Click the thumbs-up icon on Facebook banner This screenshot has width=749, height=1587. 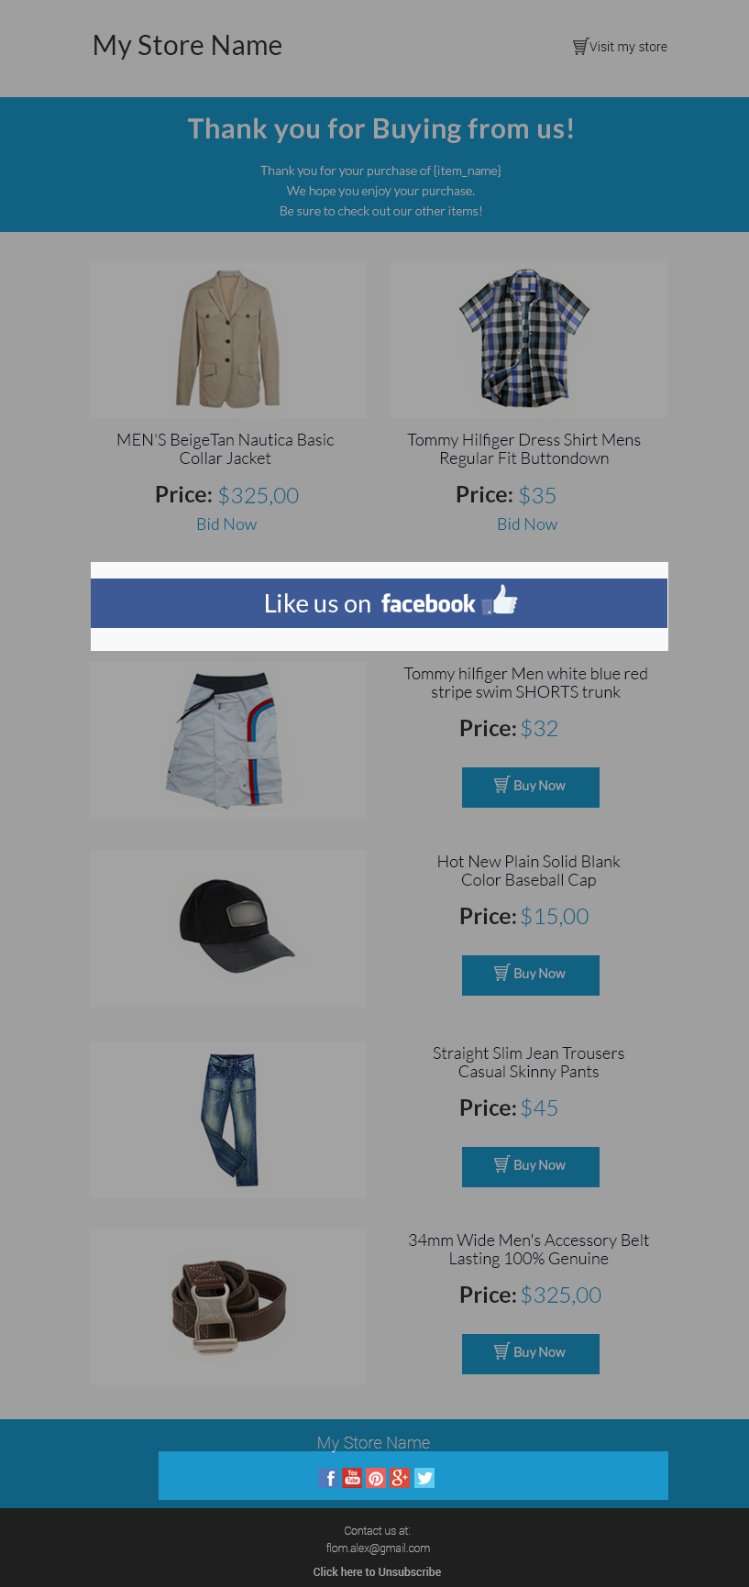click(x=501, y=601)
